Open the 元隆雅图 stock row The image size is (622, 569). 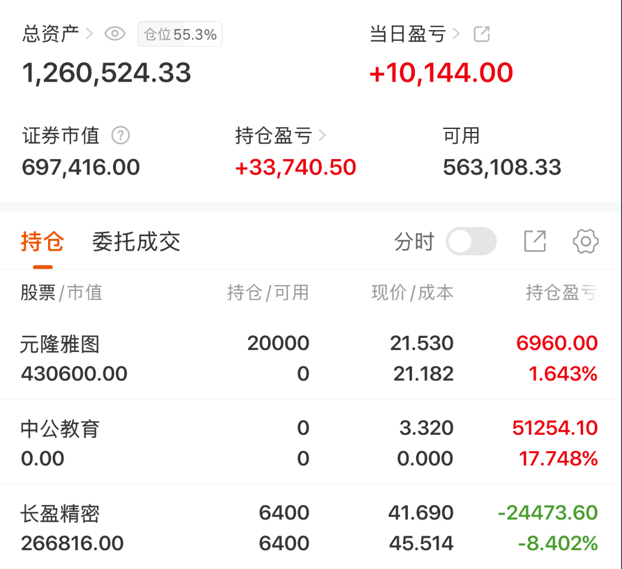pyautogui.click(x=311, y=358)
